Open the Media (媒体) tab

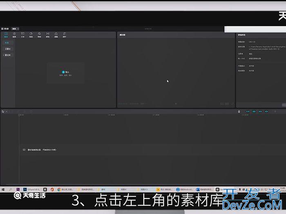point(6,35)
